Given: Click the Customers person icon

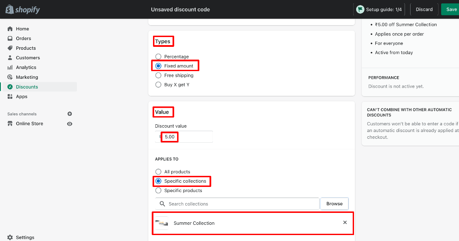Looking at the screenshot, I should tap(10, 58).
